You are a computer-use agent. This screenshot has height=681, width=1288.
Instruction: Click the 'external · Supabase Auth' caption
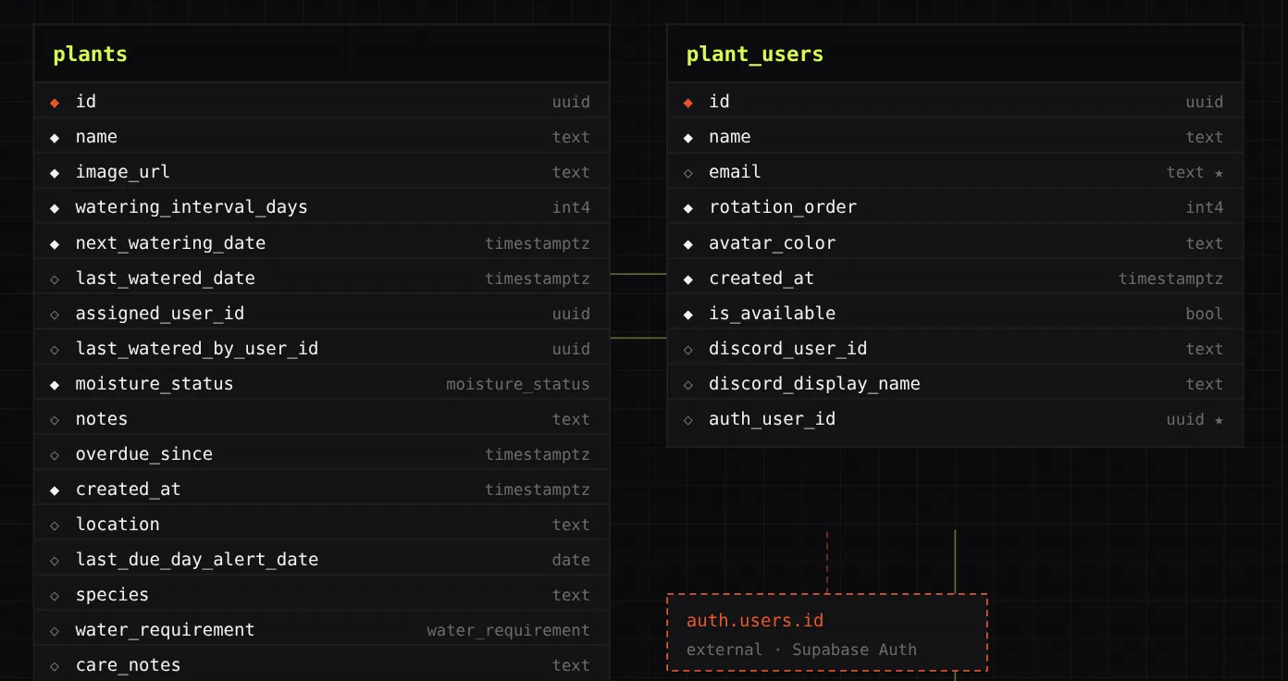[x=801, y=650]
